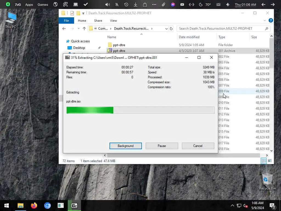Image resolution: width=281 pixels, height=211 pixels.
Task: Switch Explorer to large icons view layout
Action: pyautogui.click(x=269, y=161)
